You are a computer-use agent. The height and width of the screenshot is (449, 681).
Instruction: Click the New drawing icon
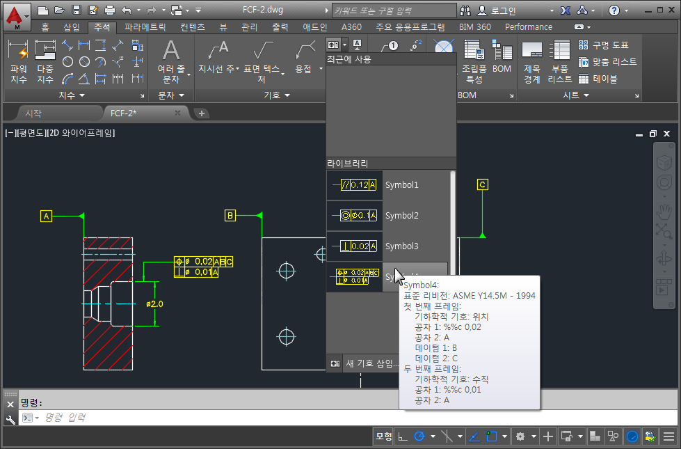[x=42, y=10]
